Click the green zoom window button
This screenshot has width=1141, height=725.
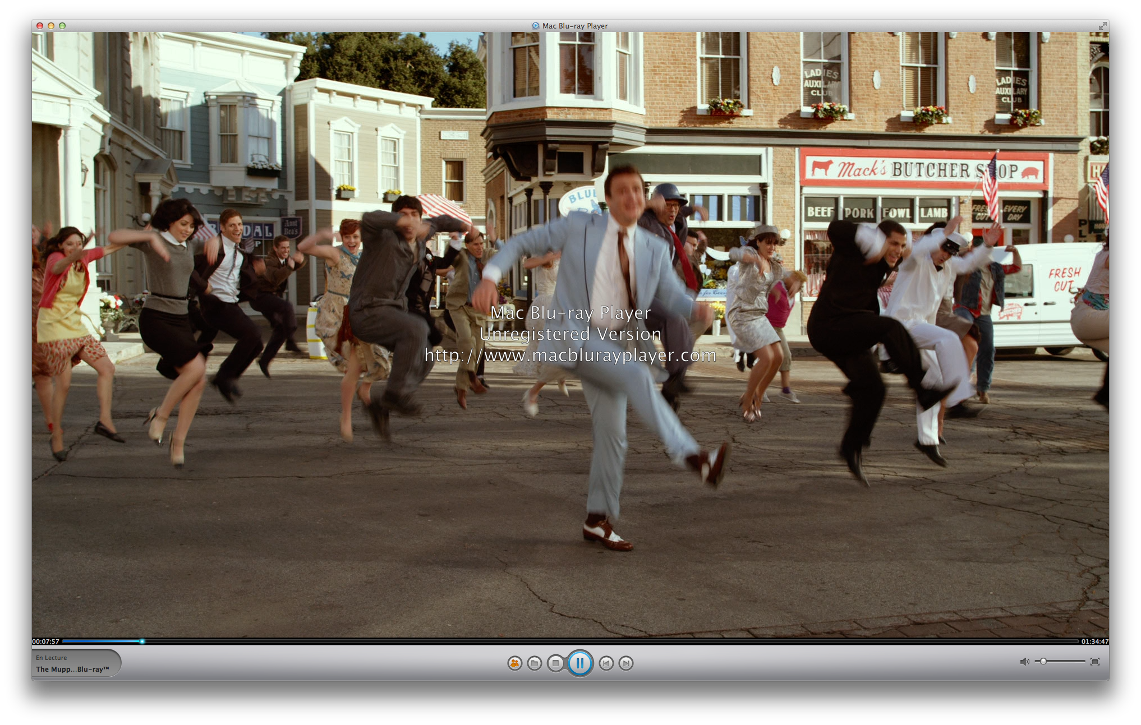62,26
